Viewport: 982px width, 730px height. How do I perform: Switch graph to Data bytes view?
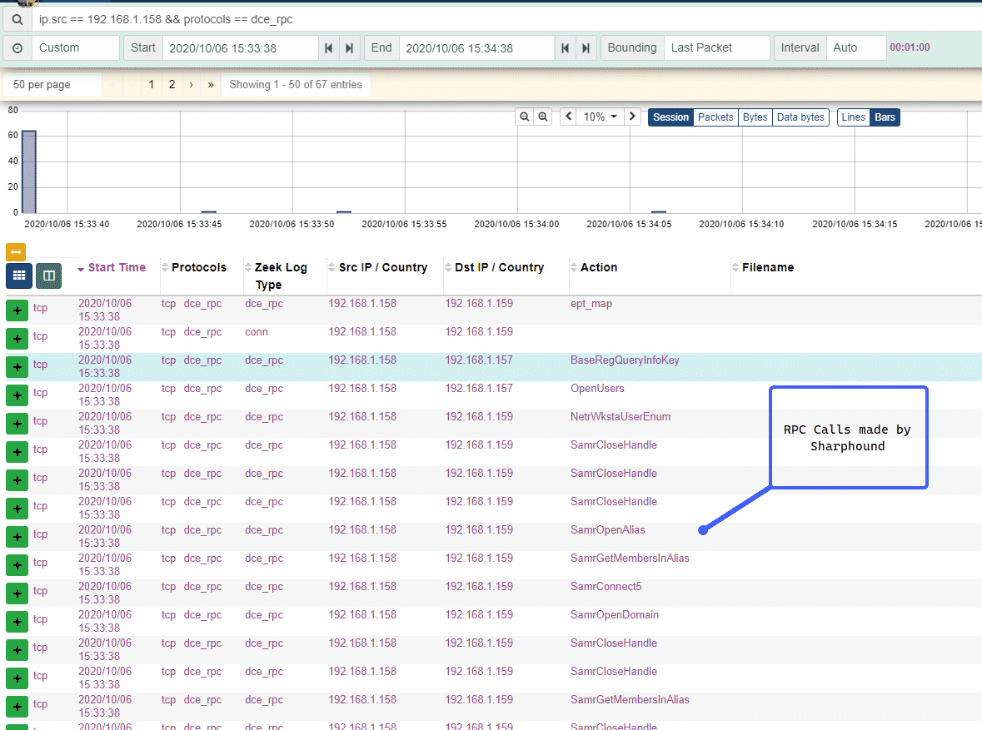point(800,117)
